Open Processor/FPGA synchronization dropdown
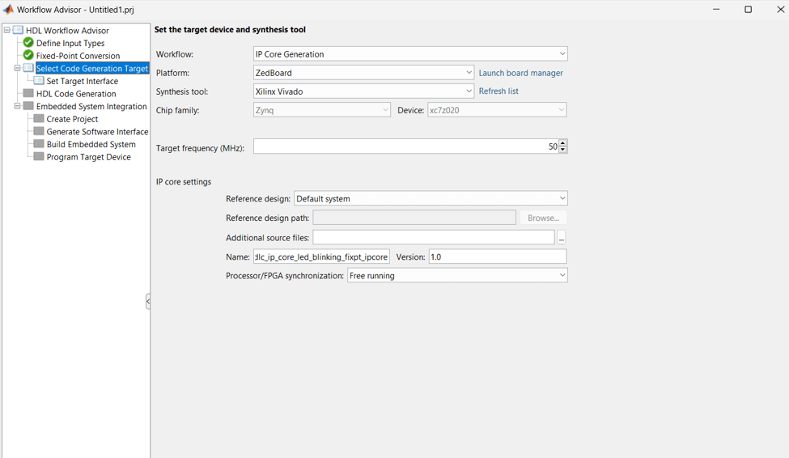789x458 pixels. [x=562, y=275]
